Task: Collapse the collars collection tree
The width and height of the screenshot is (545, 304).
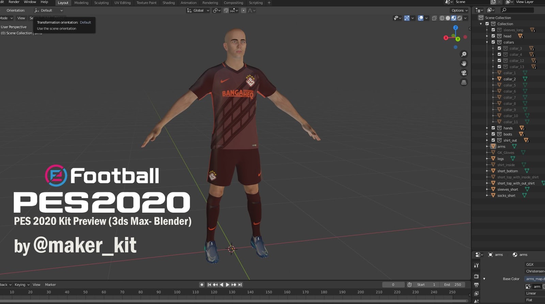Action: point(487,42)
